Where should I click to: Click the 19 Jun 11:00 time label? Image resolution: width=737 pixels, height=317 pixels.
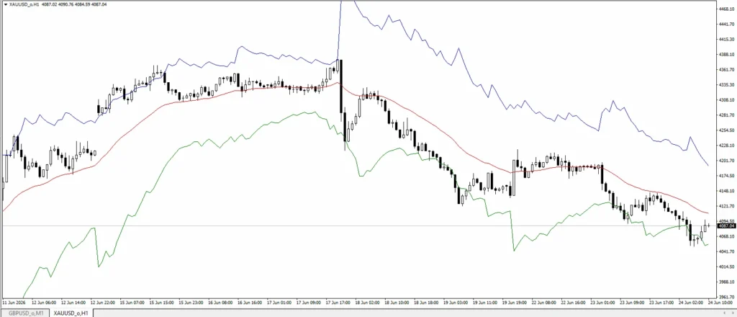(486, 303)
